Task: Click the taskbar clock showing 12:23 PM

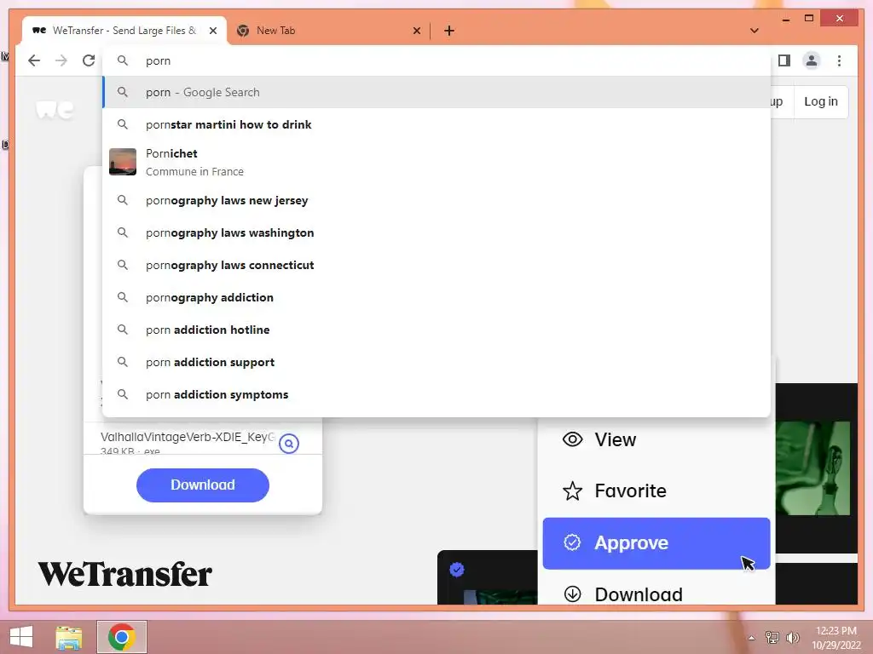Action: (836, 638)
